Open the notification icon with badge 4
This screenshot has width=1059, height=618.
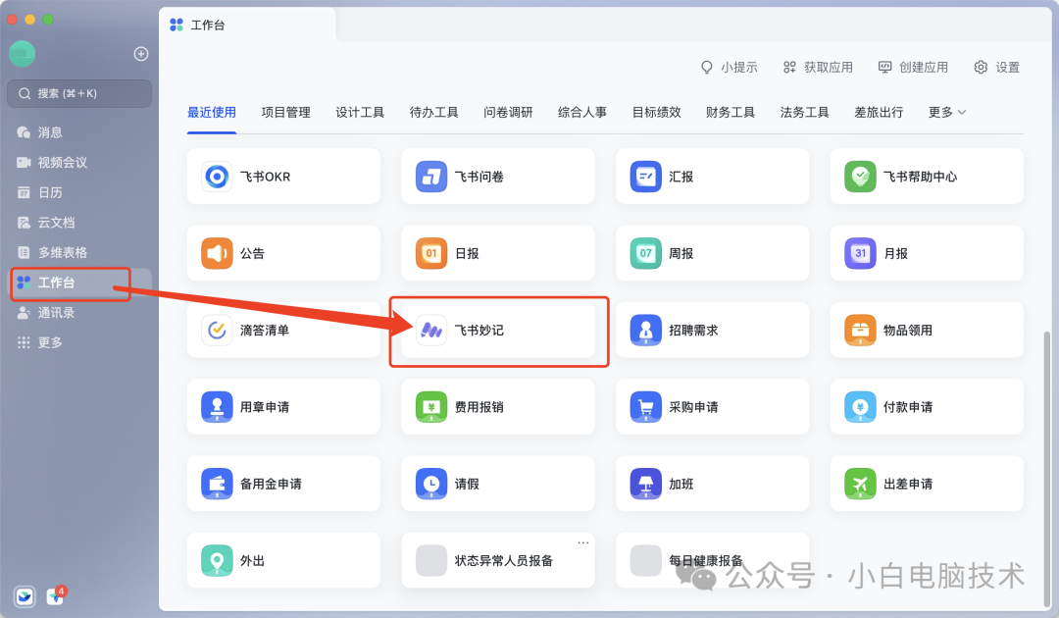55,595
